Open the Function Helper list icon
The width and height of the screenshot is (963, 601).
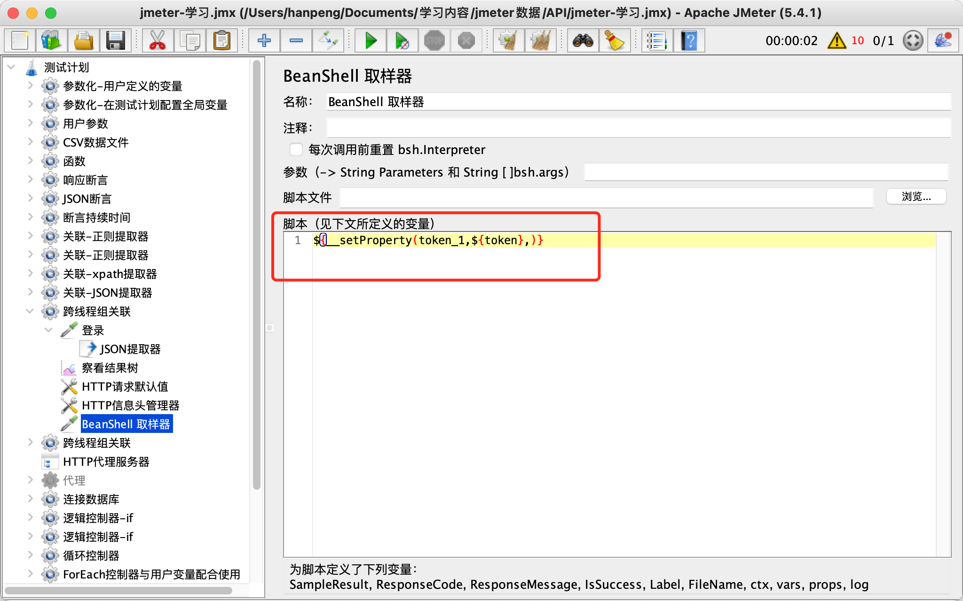click(x=657, y=40)
